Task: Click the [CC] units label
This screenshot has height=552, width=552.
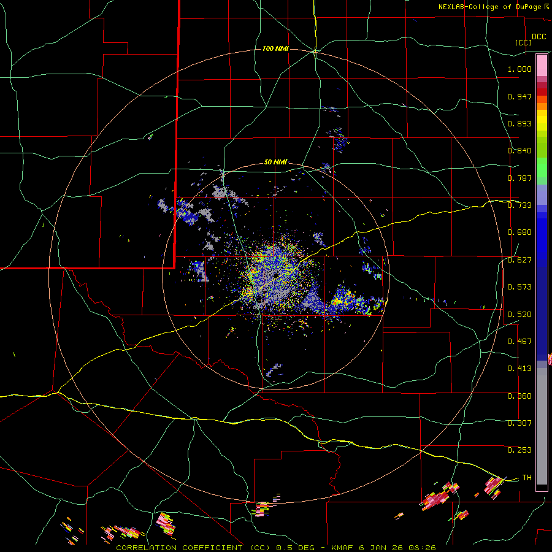Action: point(524,42)
